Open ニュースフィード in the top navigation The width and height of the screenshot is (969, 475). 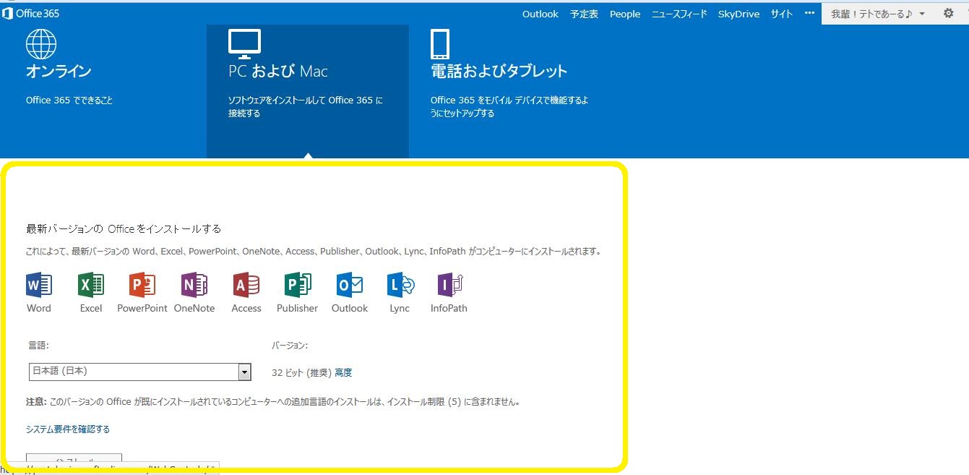click(x=679, y=14)
